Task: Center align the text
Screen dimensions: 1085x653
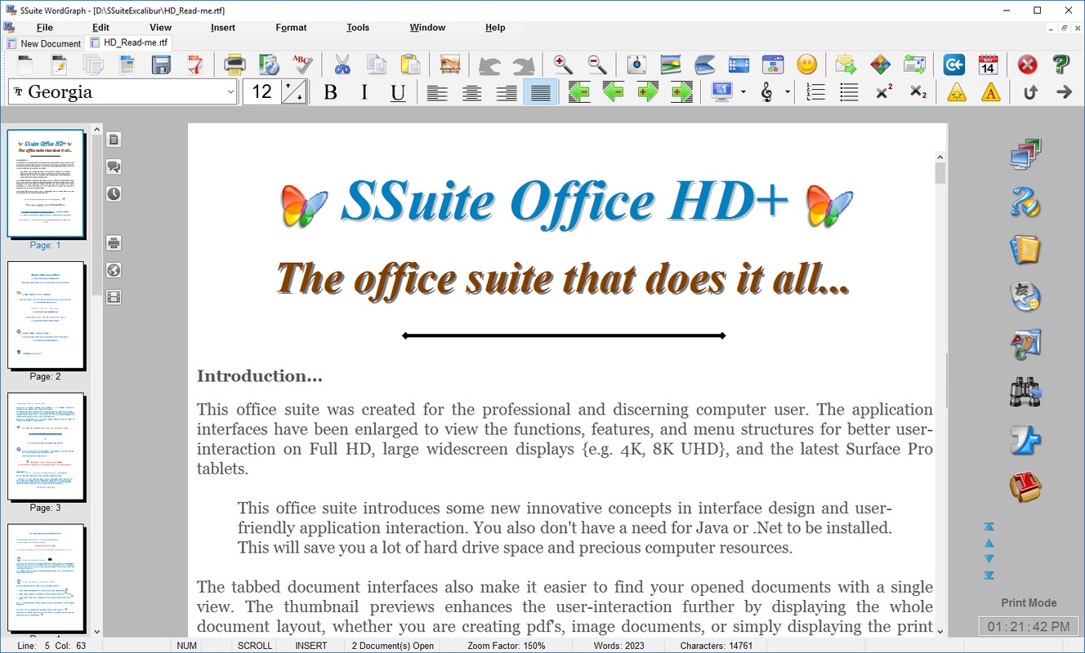Action: (x=471, y=92)
